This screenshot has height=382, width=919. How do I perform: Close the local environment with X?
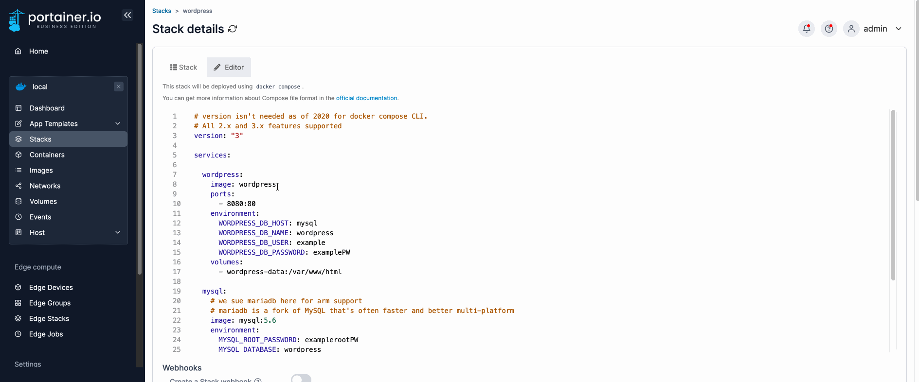point(119,87)
